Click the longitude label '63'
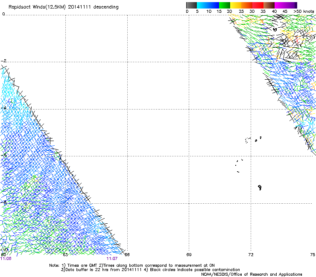This screenshot has height=277, width=316. pyautogui.click(x=65, y=255)
